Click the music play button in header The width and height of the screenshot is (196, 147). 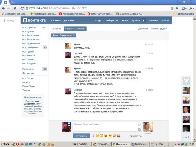coord(143,20)
